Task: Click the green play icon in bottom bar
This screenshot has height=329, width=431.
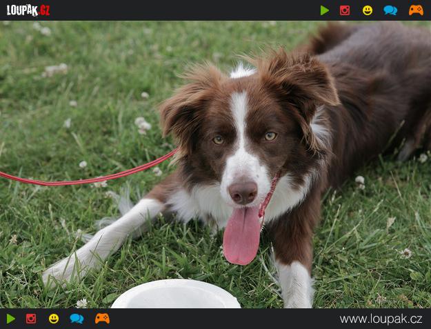Action: 11,319
